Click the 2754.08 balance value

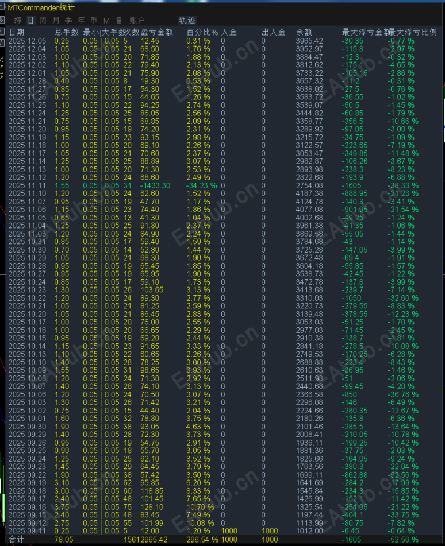click(x=309, y=185)
